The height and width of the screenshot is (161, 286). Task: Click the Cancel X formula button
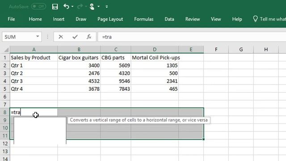coord(61,37)
